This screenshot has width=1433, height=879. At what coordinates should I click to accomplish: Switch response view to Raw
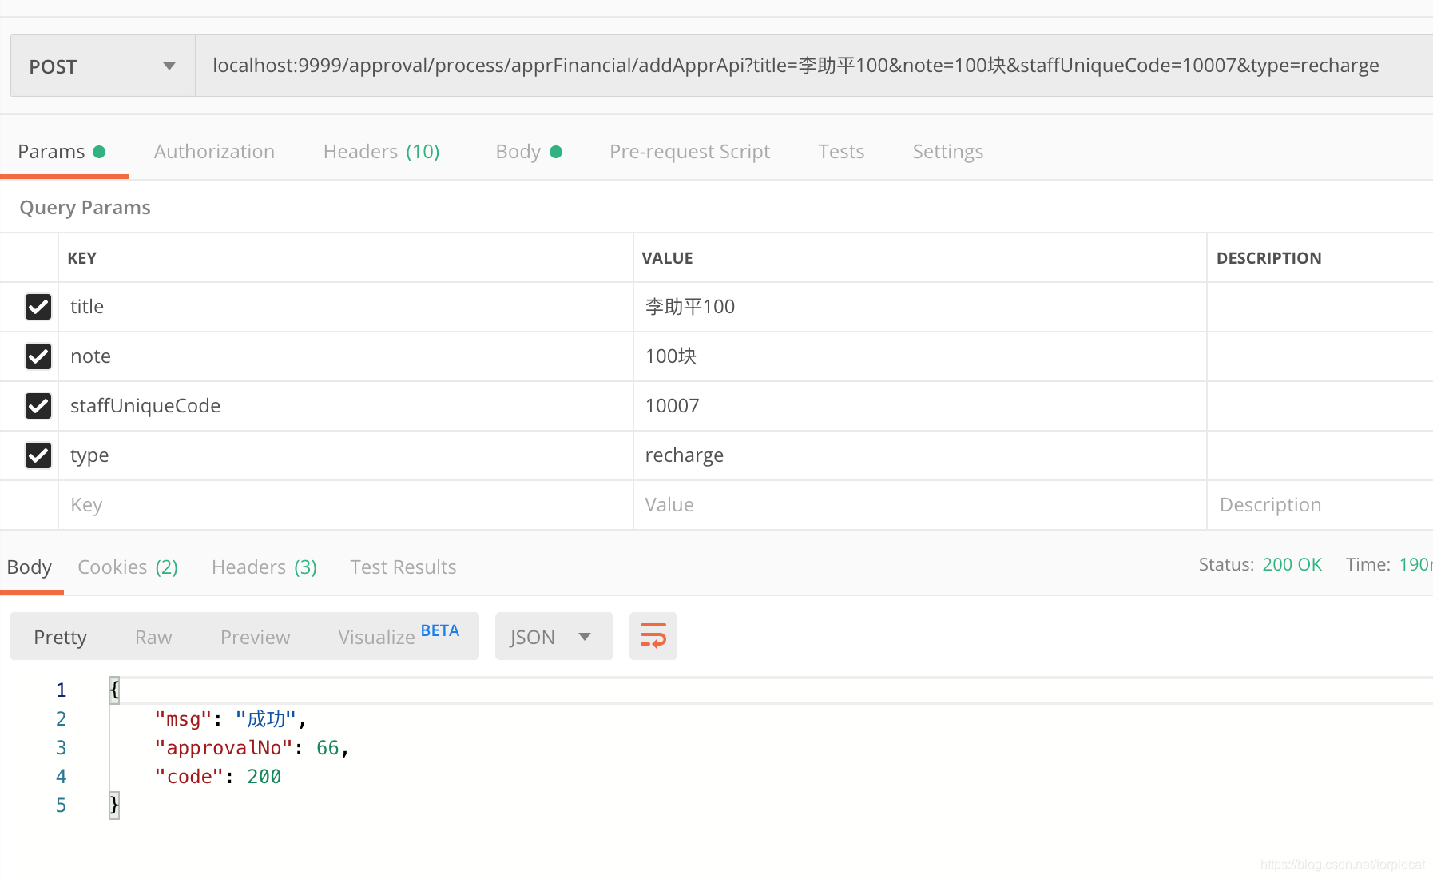click(x=153, y=637)
